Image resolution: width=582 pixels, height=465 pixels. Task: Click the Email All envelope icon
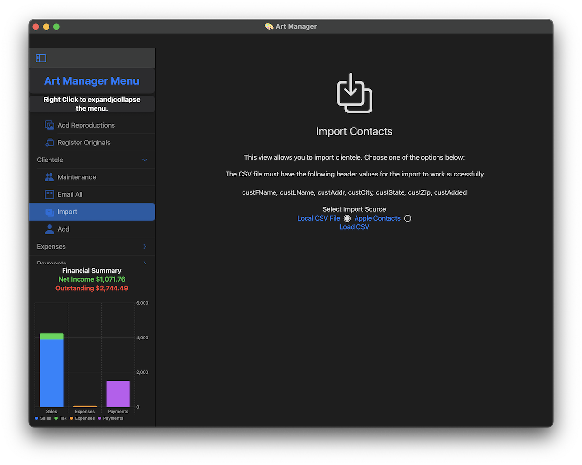pyautogui.click(x=49, y=194)
